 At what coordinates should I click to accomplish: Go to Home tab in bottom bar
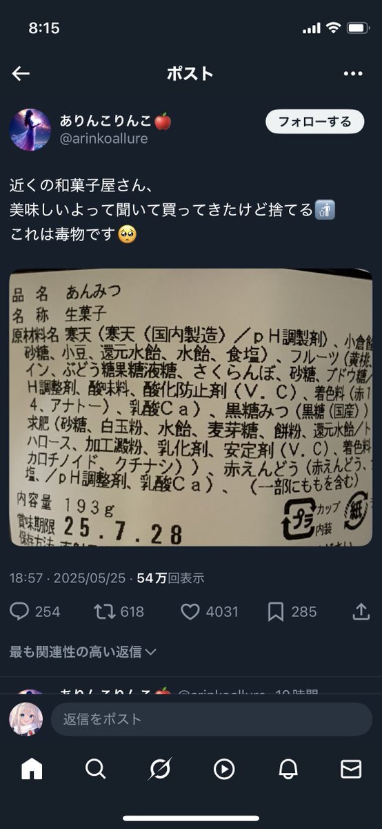click(x=32, y=769)
